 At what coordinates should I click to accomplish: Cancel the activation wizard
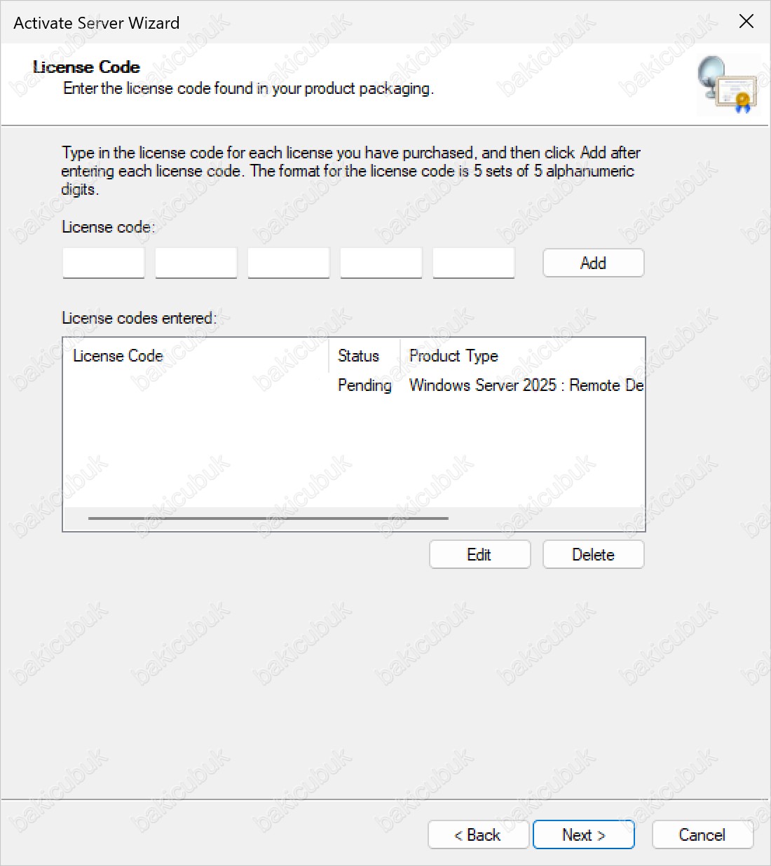pyautogui.click(x=702, y=835)
